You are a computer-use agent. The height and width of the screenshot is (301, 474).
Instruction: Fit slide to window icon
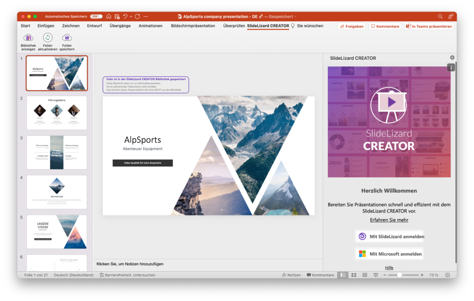[x=448, y=275]
